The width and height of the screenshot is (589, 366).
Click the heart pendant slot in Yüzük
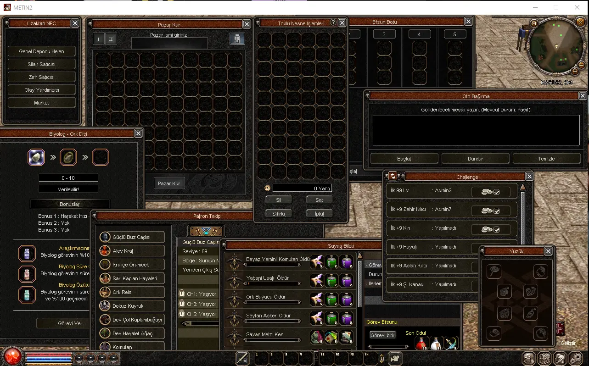pyautogui.click(x=531, y=291)
